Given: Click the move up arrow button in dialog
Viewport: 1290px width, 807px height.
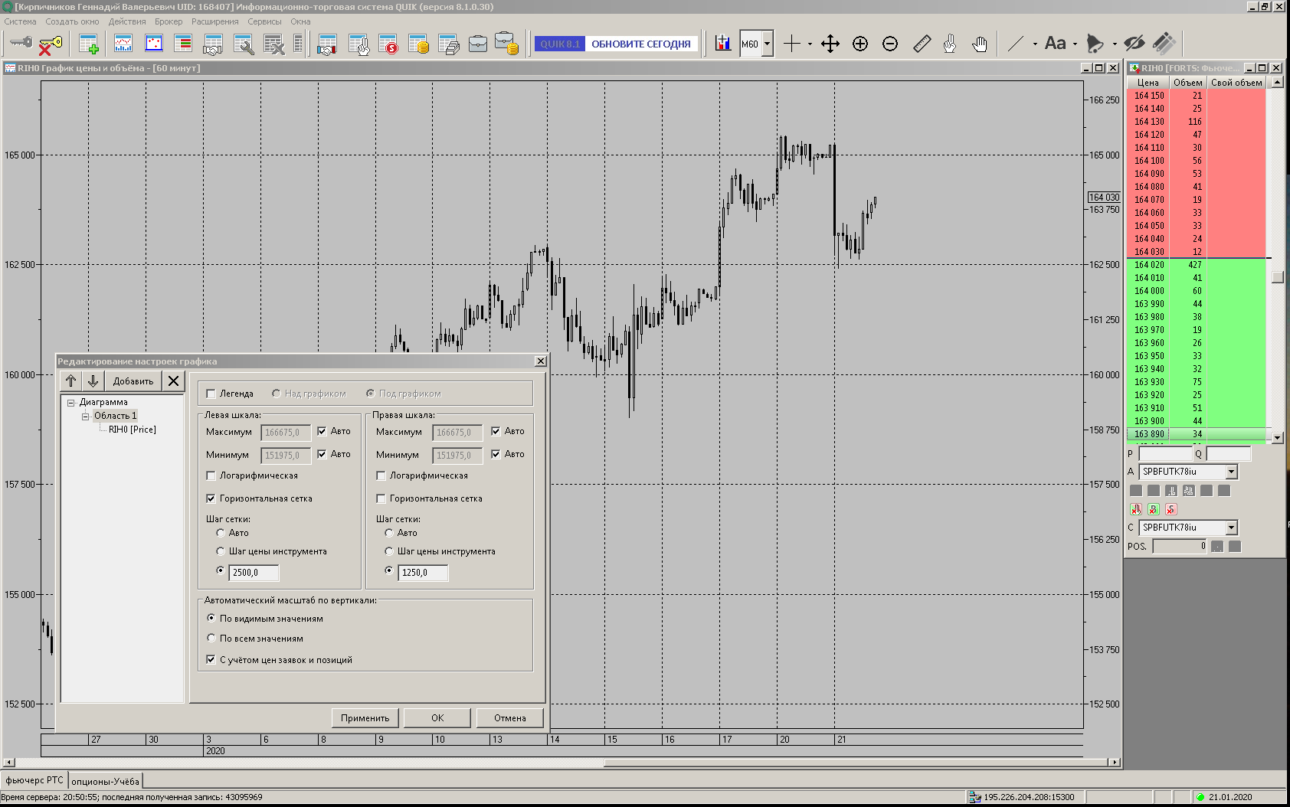Looking at the screenshot, I should pyautogui.click(x=71, y=381).
